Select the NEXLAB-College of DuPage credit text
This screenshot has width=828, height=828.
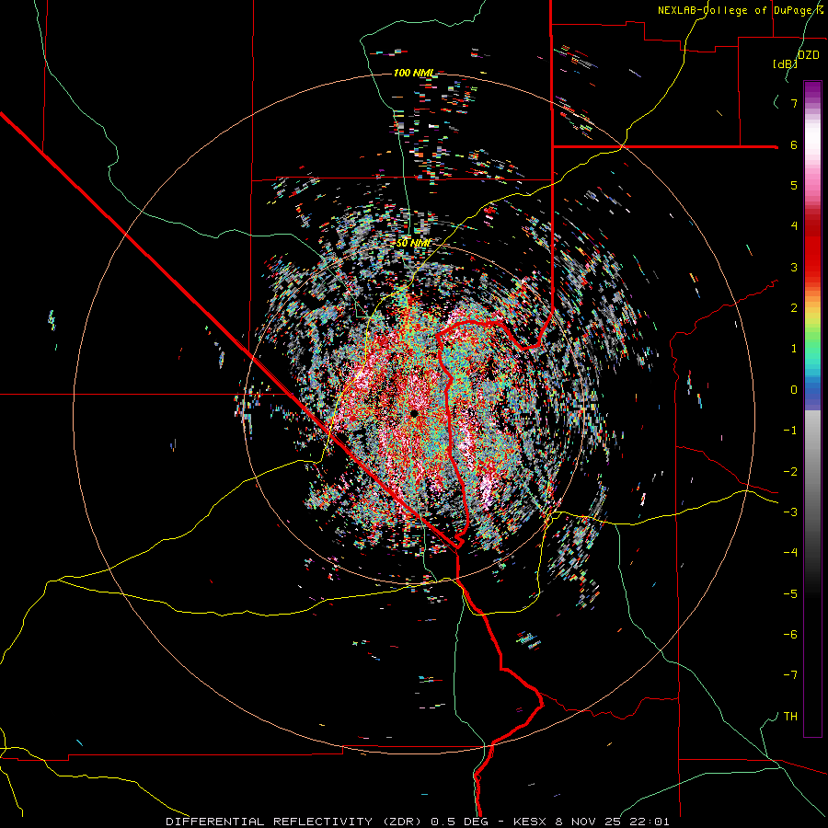(x=740, y=10)
